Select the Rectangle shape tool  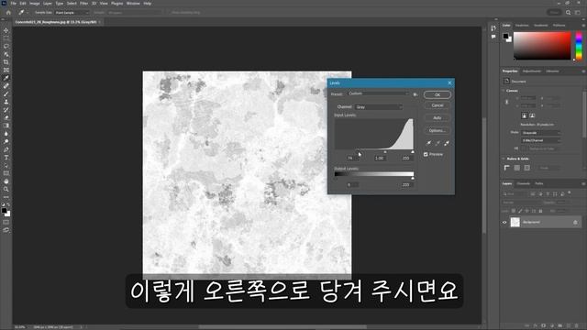(6, 173)
